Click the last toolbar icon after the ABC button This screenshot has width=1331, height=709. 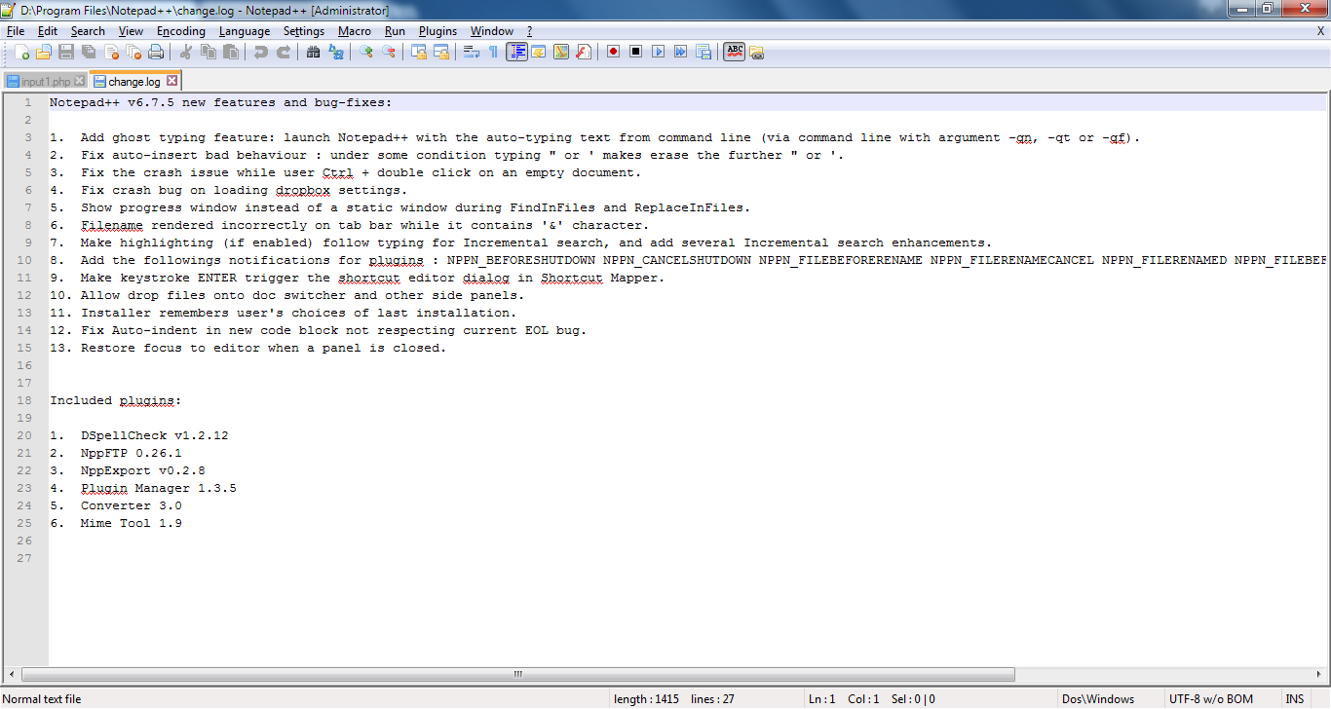tap(757, 53)
